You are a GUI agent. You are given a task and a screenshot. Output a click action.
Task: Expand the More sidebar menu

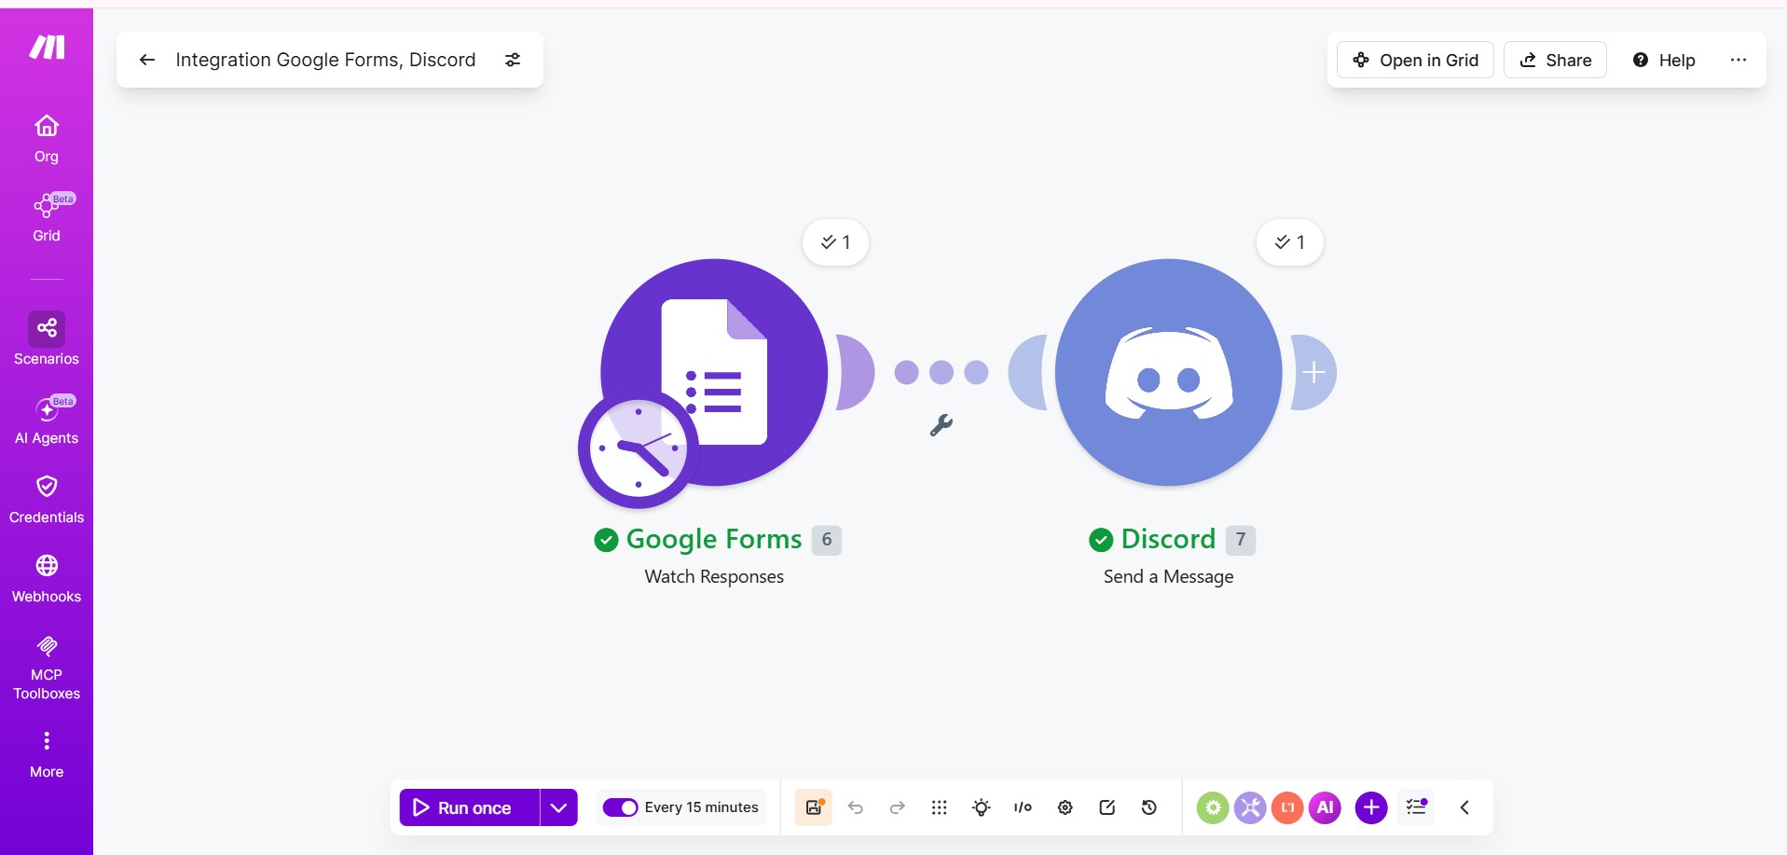point(47,754)
